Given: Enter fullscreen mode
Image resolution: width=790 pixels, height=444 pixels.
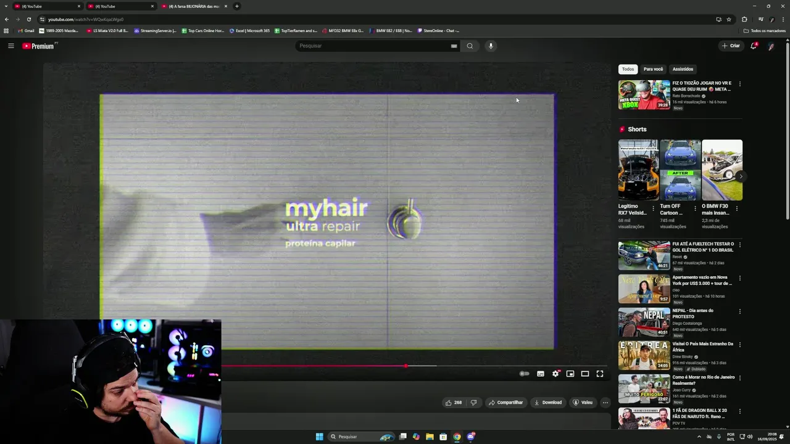Looking at the screenshot, I should [x=600, y=374].
